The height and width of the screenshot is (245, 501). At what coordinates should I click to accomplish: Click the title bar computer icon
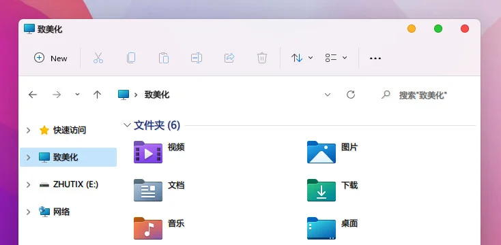tap(29, 29)
